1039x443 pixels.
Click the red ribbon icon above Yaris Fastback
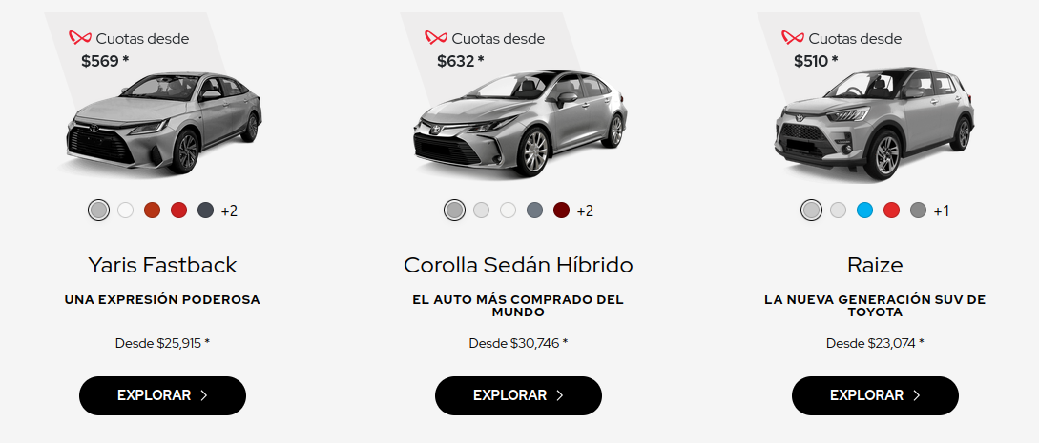tap(79, 38)
